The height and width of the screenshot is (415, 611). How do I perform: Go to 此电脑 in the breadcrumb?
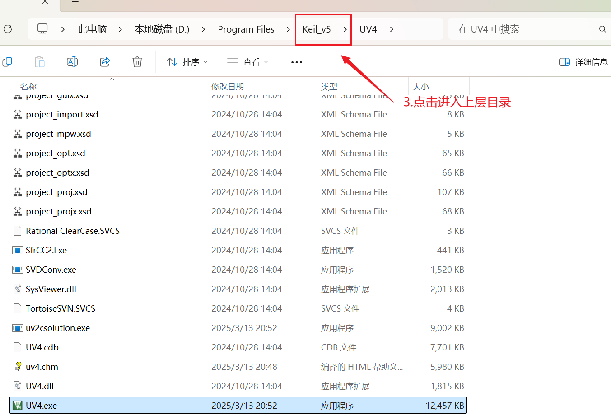click(93, 29)
